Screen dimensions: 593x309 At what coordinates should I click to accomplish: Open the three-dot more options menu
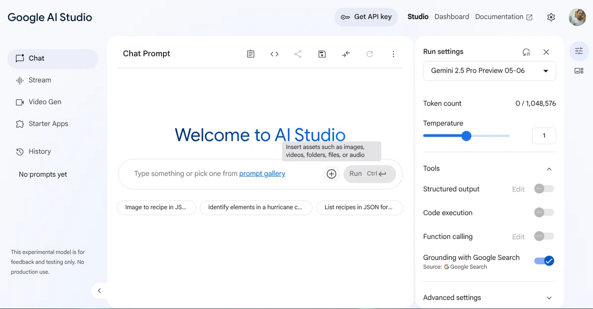click(393, 54)
